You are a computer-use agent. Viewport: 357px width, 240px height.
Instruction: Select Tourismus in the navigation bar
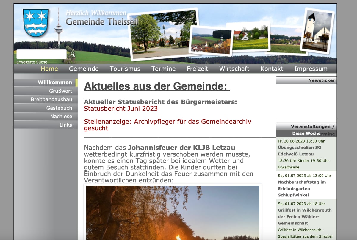pos(125,69)
